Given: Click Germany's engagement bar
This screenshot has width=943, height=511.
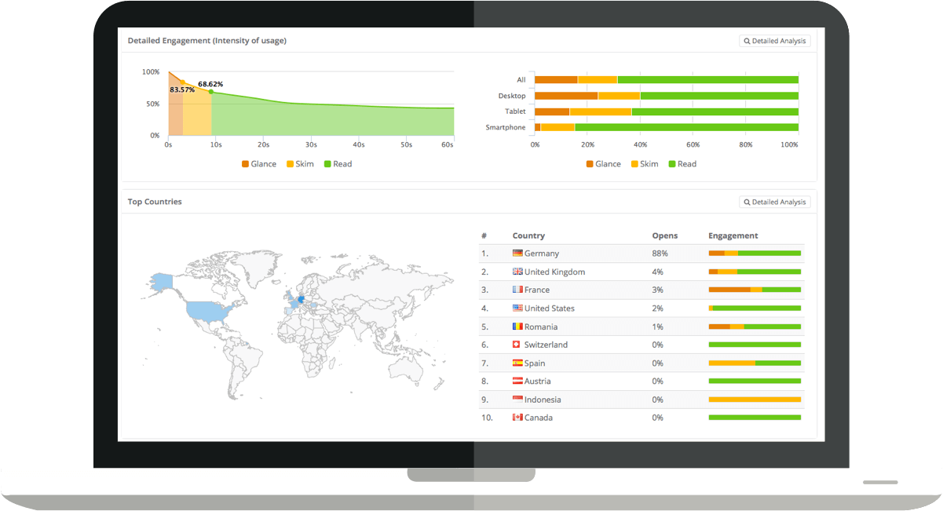Looking at the screenshot, I should point(755,253).
